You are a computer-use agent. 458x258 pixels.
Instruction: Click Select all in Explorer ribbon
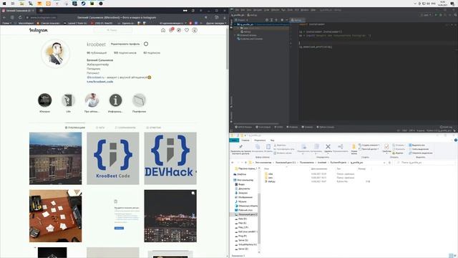(x=416, y=145)
